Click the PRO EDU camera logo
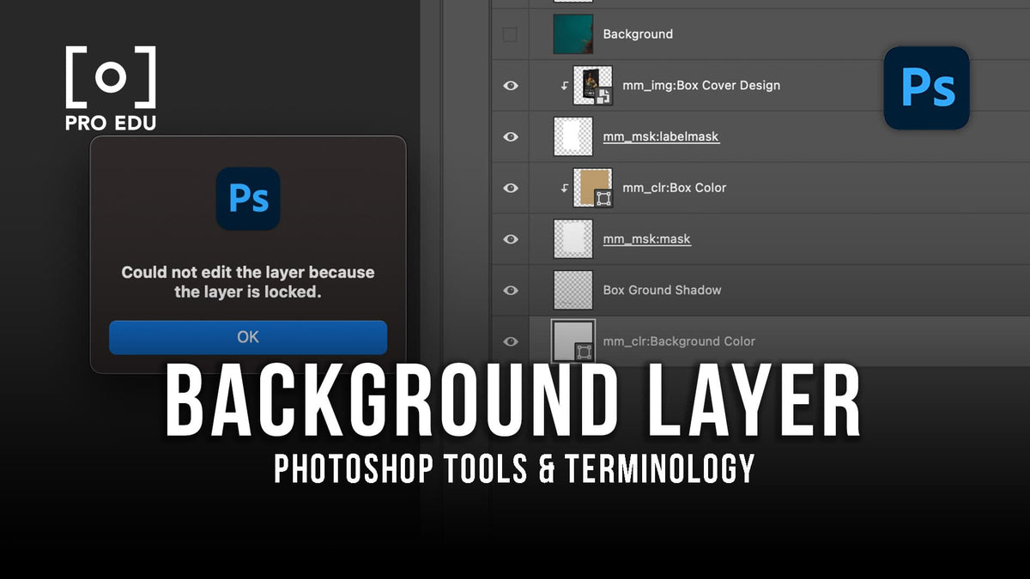The image size is (1030, 579). tap(109, 78)
